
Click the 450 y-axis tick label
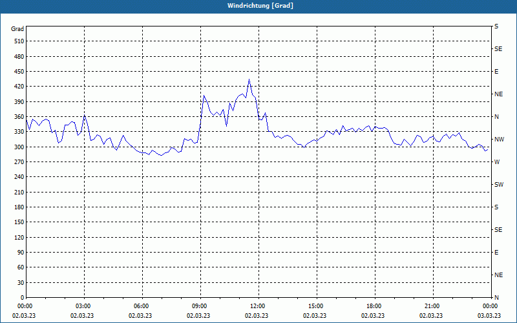[19, 72]
